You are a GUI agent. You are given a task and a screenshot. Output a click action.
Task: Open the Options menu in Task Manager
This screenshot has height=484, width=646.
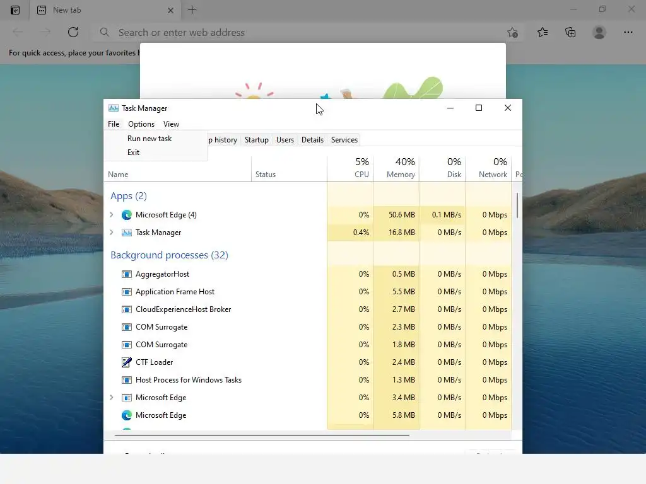(x=141, y=124)
